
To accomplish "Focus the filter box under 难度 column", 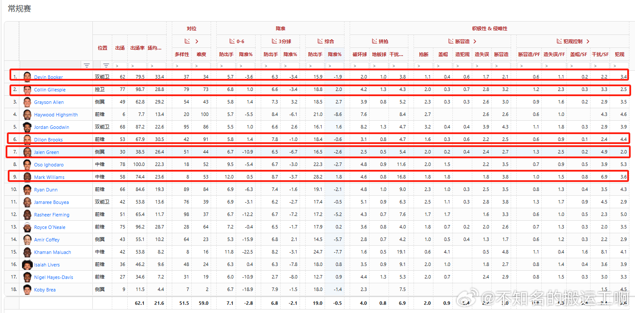I will click(202, 66).
